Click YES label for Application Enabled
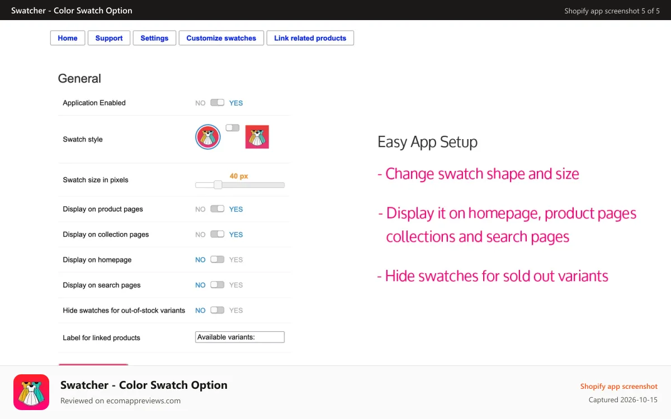This screenshot has height=419, width=671. 236,103
